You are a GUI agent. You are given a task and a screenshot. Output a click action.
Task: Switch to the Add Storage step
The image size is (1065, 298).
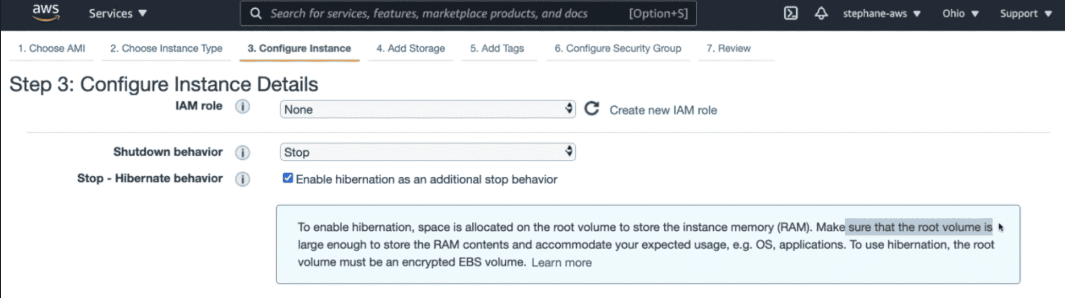pos(410,48)
